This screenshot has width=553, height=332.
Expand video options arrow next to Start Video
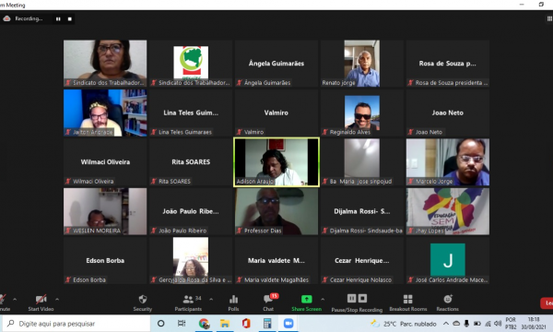(x=57, y=299)
